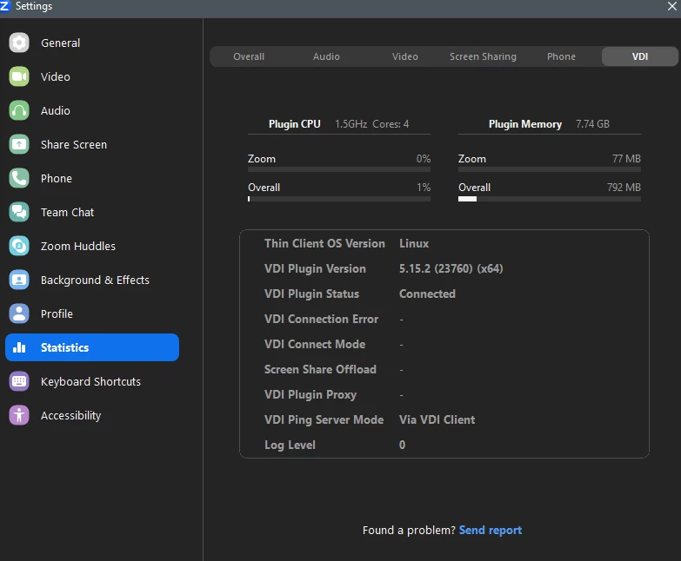Click the VDI Connect Mode label

pyautogui.click(x=315, y=344)
